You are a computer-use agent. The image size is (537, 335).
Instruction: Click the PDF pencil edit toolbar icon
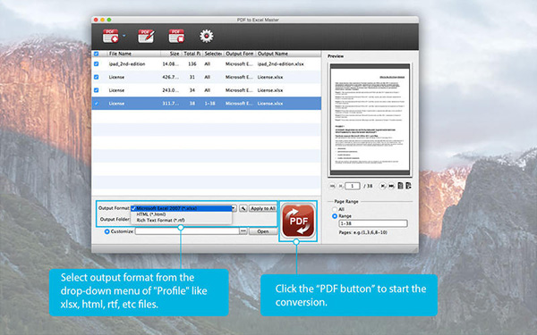(x=146, y=36)
